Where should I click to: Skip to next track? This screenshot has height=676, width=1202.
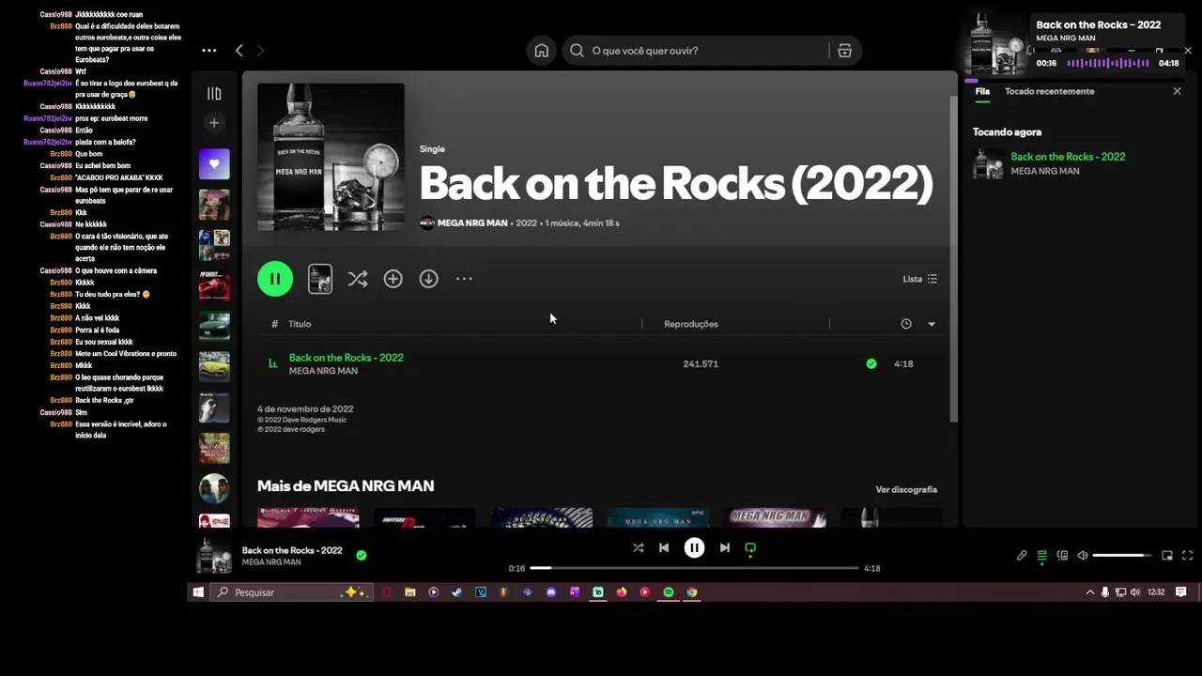click(724, 548)
